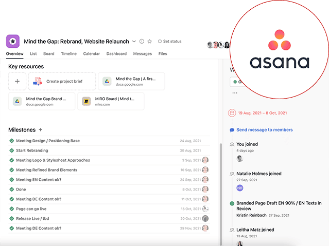The width and height of the screenshot is (329, 246).
Task: Star the project as favorite
Action: [x=150, y=42]
